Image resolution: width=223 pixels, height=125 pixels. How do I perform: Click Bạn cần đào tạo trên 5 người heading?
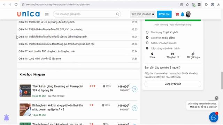(163, 68)
